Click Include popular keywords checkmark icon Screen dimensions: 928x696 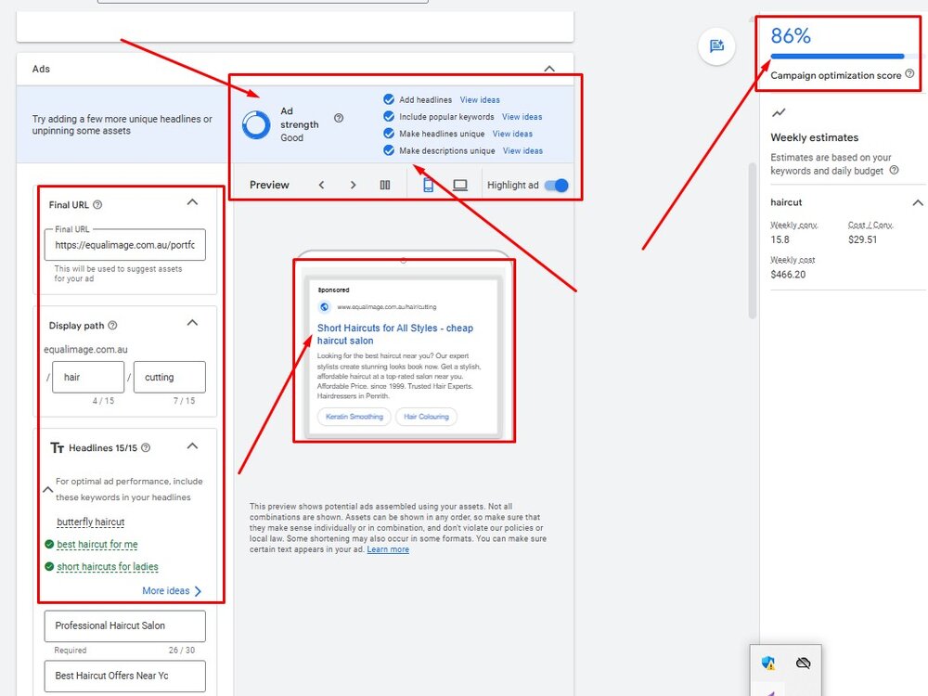click(389, 116)
